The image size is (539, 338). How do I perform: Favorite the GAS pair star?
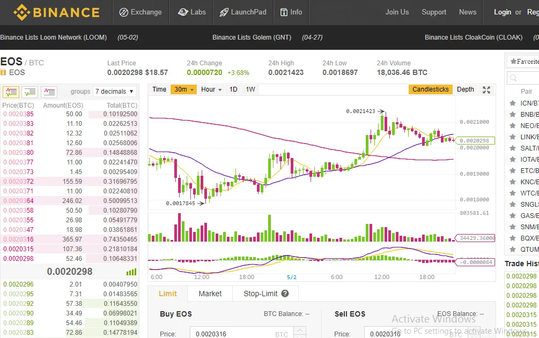click(x=513, y=215)
